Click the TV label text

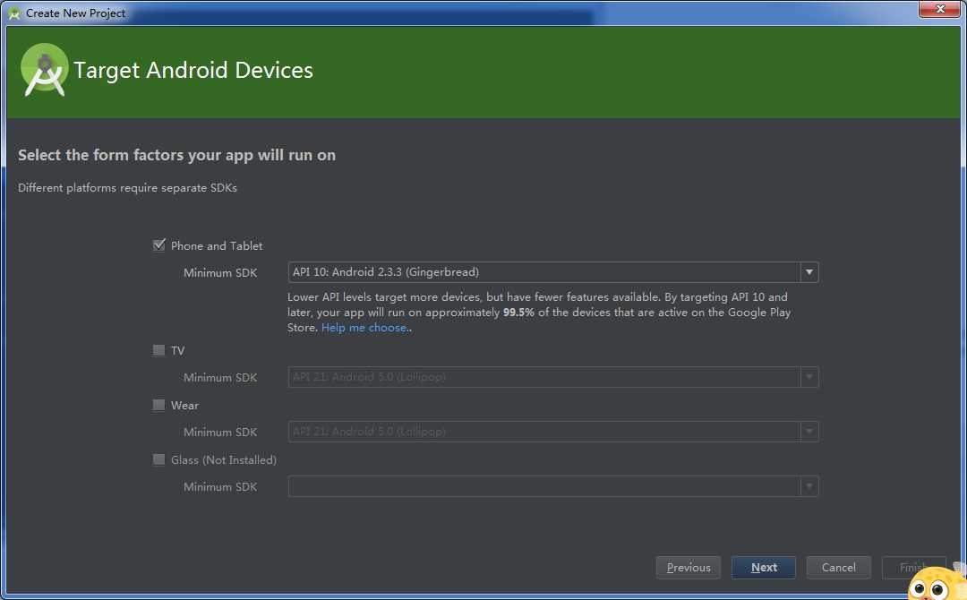click(177, 351)
